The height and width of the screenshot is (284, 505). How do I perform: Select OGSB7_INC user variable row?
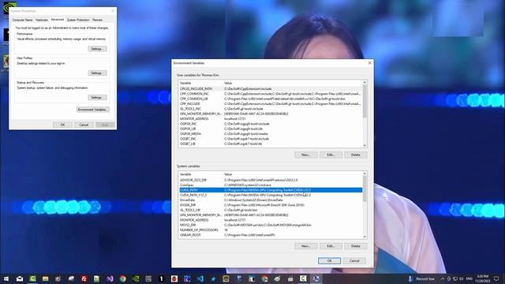pos(271,139)
